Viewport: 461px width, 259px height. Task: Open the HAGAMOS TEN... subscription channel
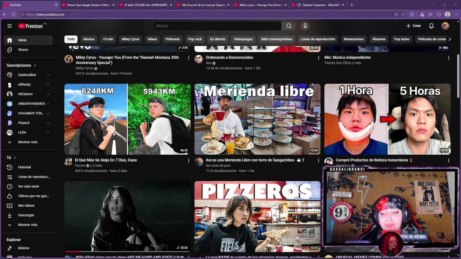tap(28, 113)
